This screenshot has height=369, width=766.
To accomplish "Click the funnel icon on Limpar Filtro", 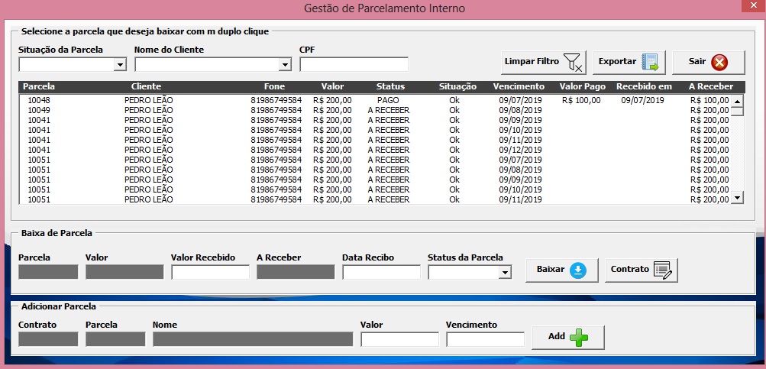I will (573, 63).
